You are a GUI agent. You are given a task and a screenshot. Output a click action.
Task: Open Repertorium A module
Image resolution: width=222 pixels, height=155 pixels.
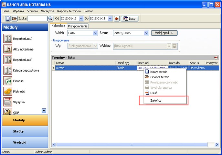(x=23, y=39)
